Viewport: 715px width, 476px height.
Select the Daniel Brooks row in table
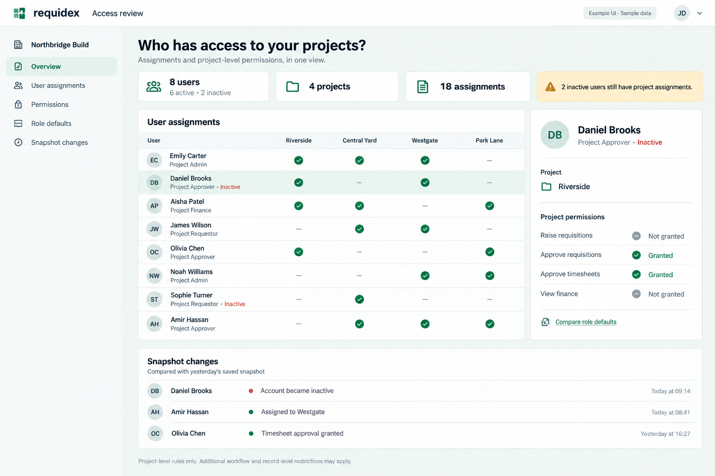[331, 183]
